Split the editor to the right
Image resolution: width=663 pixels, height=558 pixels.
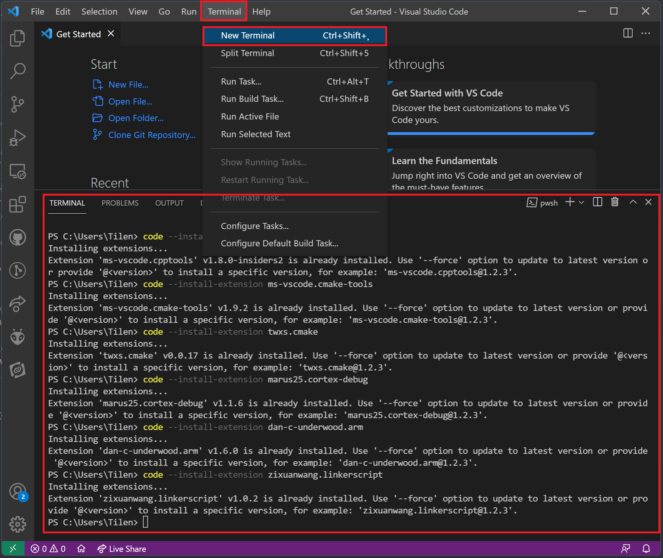tap(628, 33)
